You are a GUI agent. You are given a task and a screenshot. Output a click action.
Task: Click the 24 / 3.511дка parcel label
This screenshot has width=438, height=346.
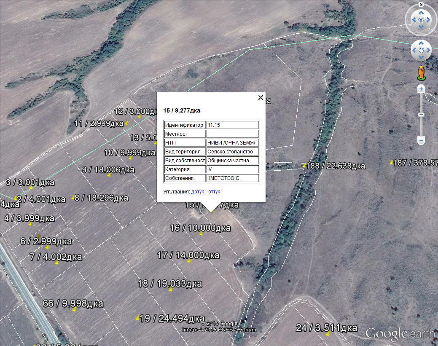point(327,328)
